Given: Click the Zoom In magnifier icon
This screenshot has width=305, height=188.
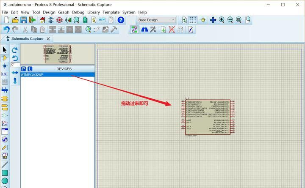Looking at the screenshot, I should [x=222, y=20].
